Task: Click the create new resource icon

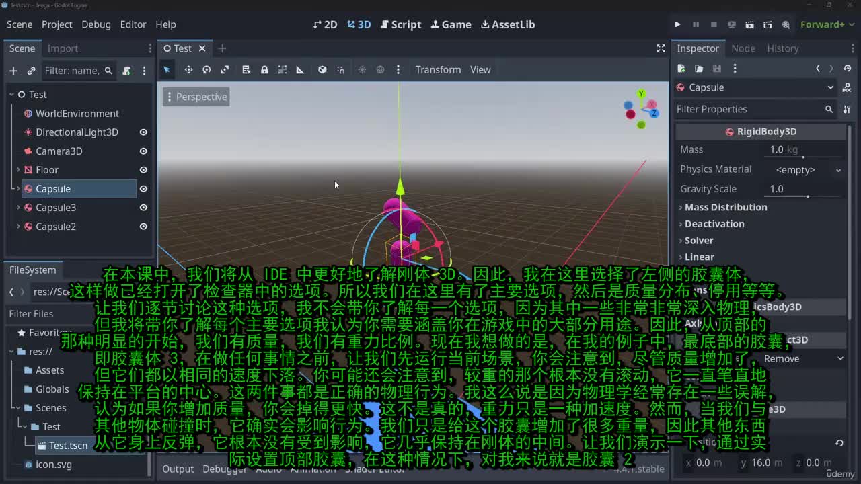Action: (681, 68)
